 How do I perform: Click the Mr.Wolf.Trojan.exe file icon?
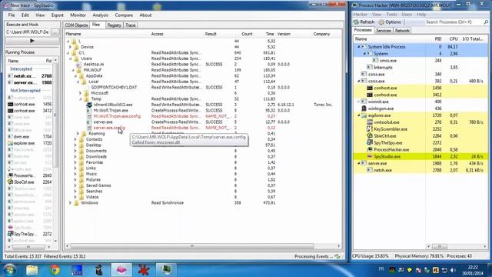point(89,111)
